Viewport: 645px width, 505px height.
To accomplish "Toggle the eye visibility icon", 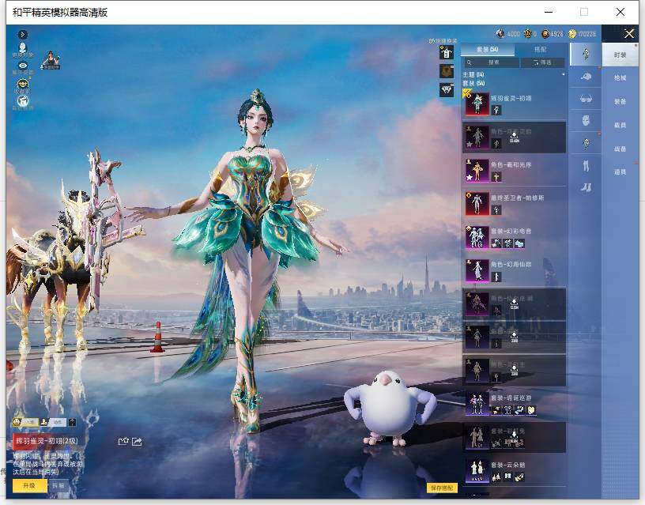I will [x=23, y=66].
